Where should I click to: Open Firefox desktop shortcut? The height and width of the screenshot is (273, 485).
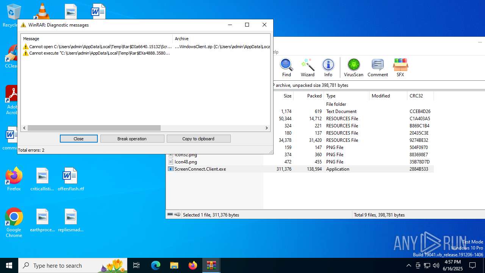(x=14, y=179)
